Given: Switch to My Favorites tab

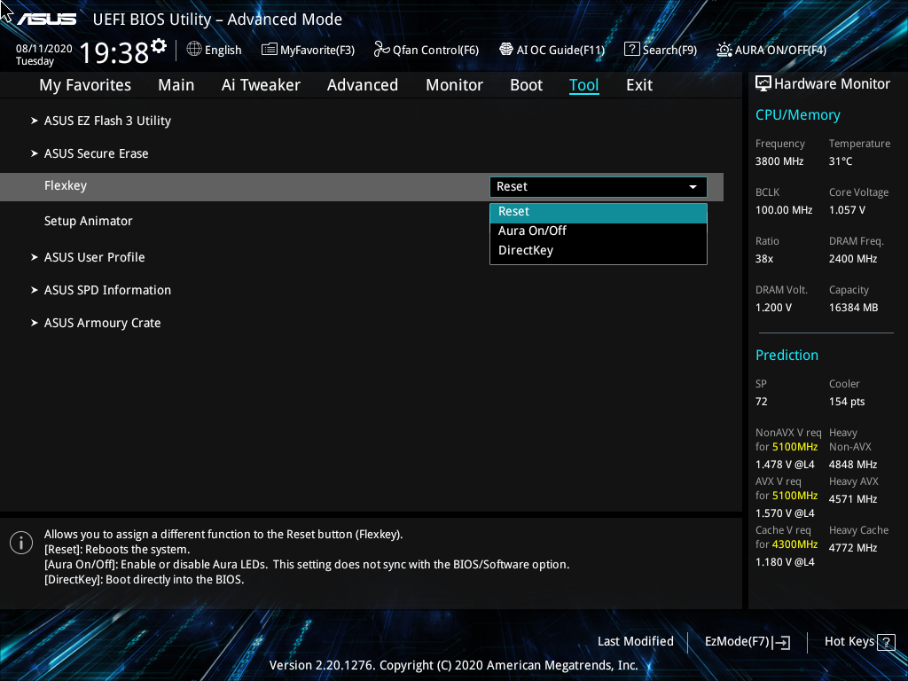Looking at the screenshot, I should (x=85, y=85).
